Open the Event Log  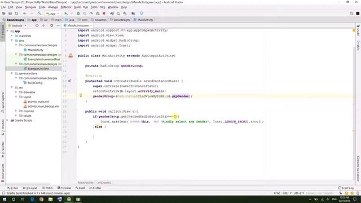coord(346,188)
